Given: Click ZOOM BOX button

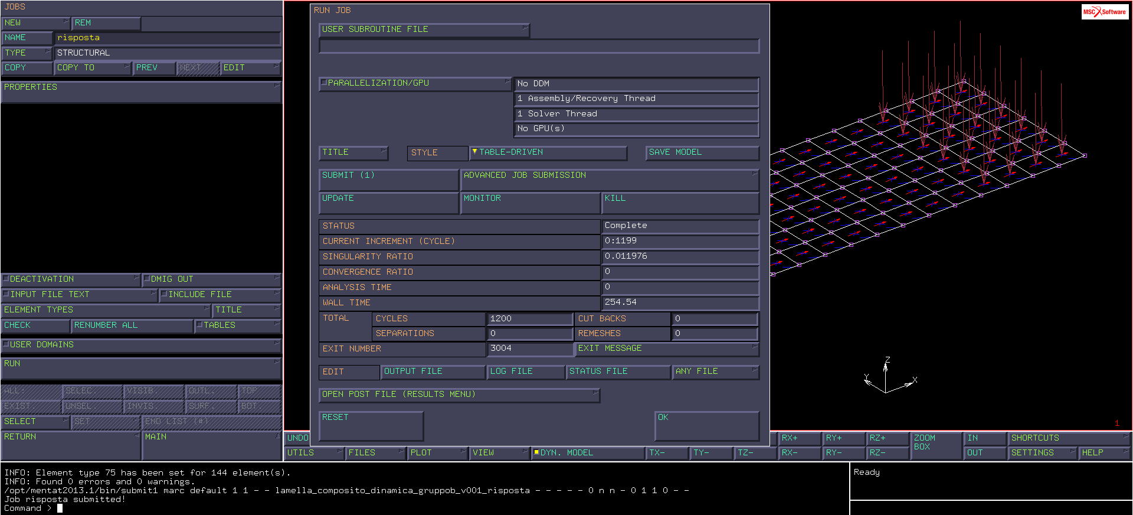Looking at the screenshot, I should (936, 445).
